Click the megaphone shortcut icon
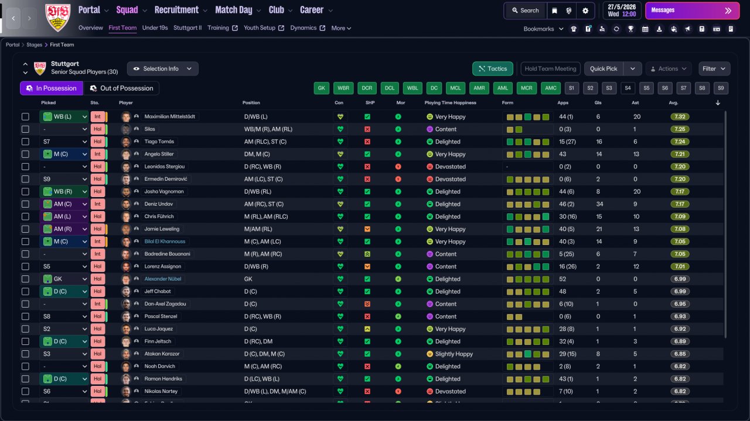The image size is (750, 421). (x=687, y=29)
